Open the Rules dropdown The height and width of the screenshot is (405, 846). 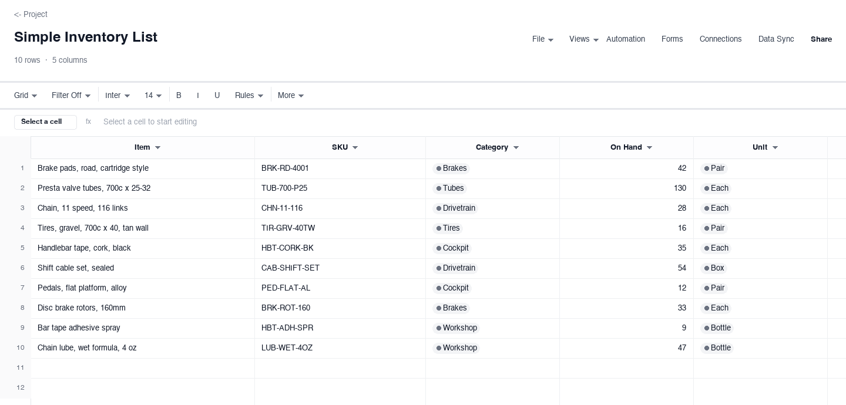pos(249,95)
